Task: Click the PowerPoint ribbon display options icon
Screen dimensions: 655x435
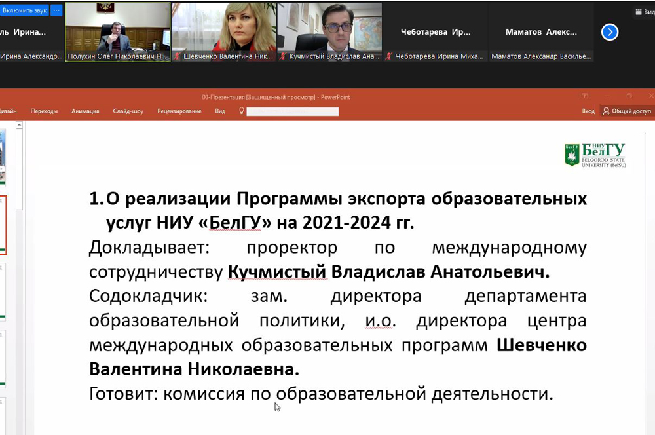Action: pyautogui.click(x=585, y=97)
